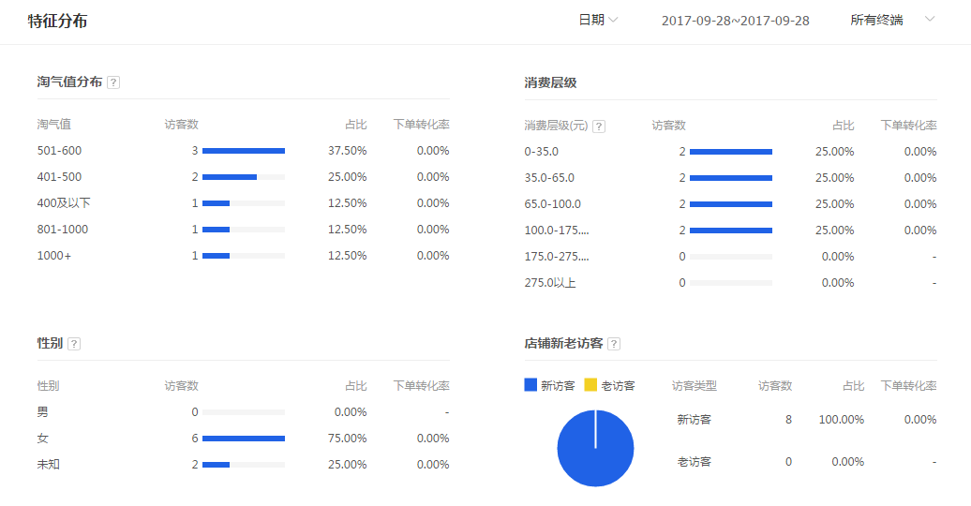This screenshot has width=971, height=506.
Task: Open the 日期 dropdown
Action: [x=598, y=20]
